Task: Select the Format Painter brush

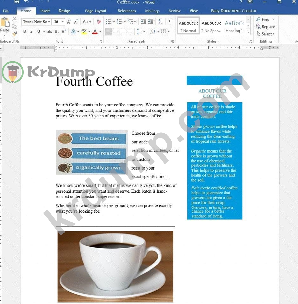Action: [14, 33]
